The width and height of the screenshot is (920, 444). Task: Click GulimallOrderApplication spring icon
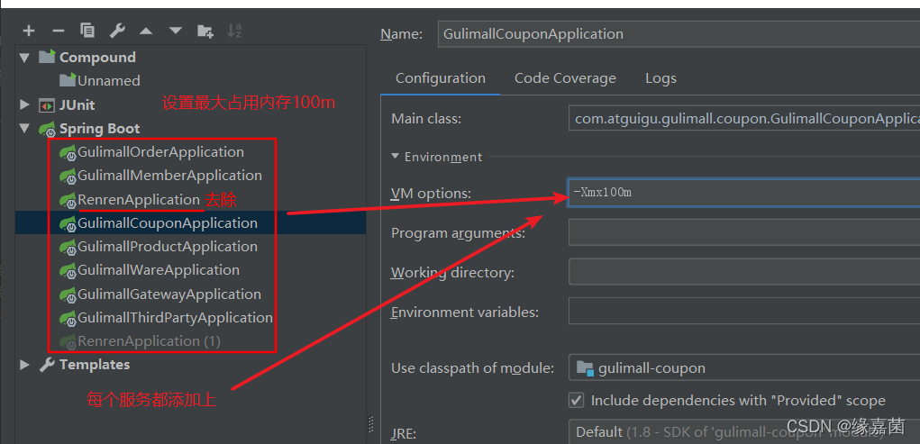[68, 152]
